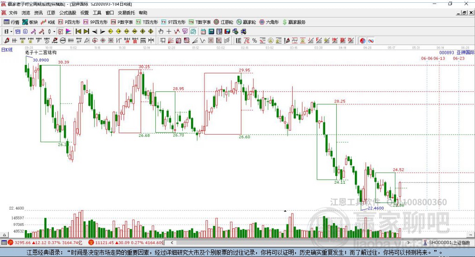
Task: Click the 板块 sector button
Action: [x=30, y=22]
